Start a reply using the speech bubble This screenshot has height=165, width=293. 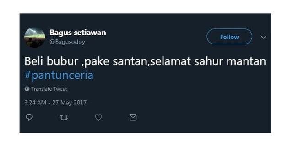pos(29,117)
